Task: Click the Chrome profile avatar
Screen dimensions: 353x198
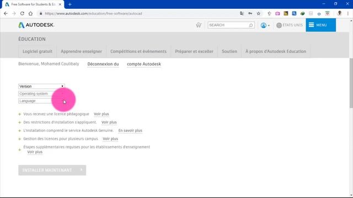Action: (x=340, y=13)
